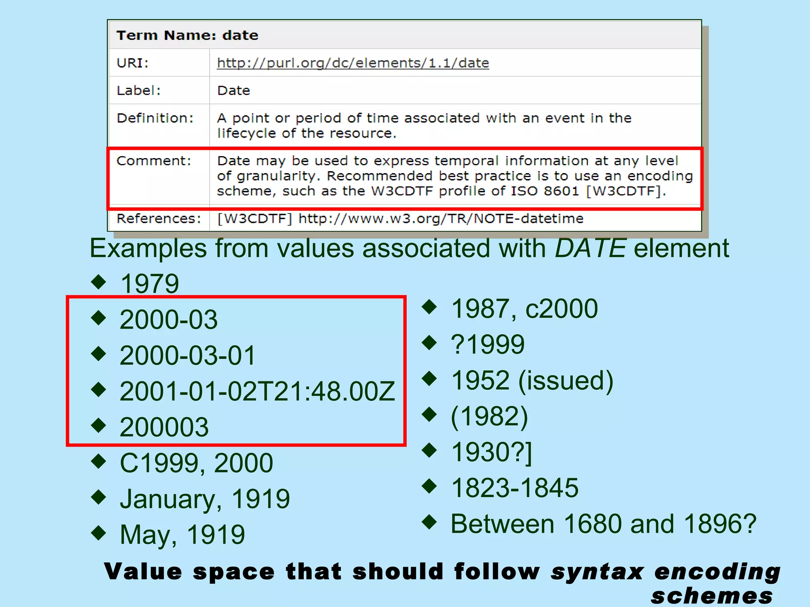Select the '2000-03-01' example value
This screenshot has height=607, width=810.
pos(187,355)
